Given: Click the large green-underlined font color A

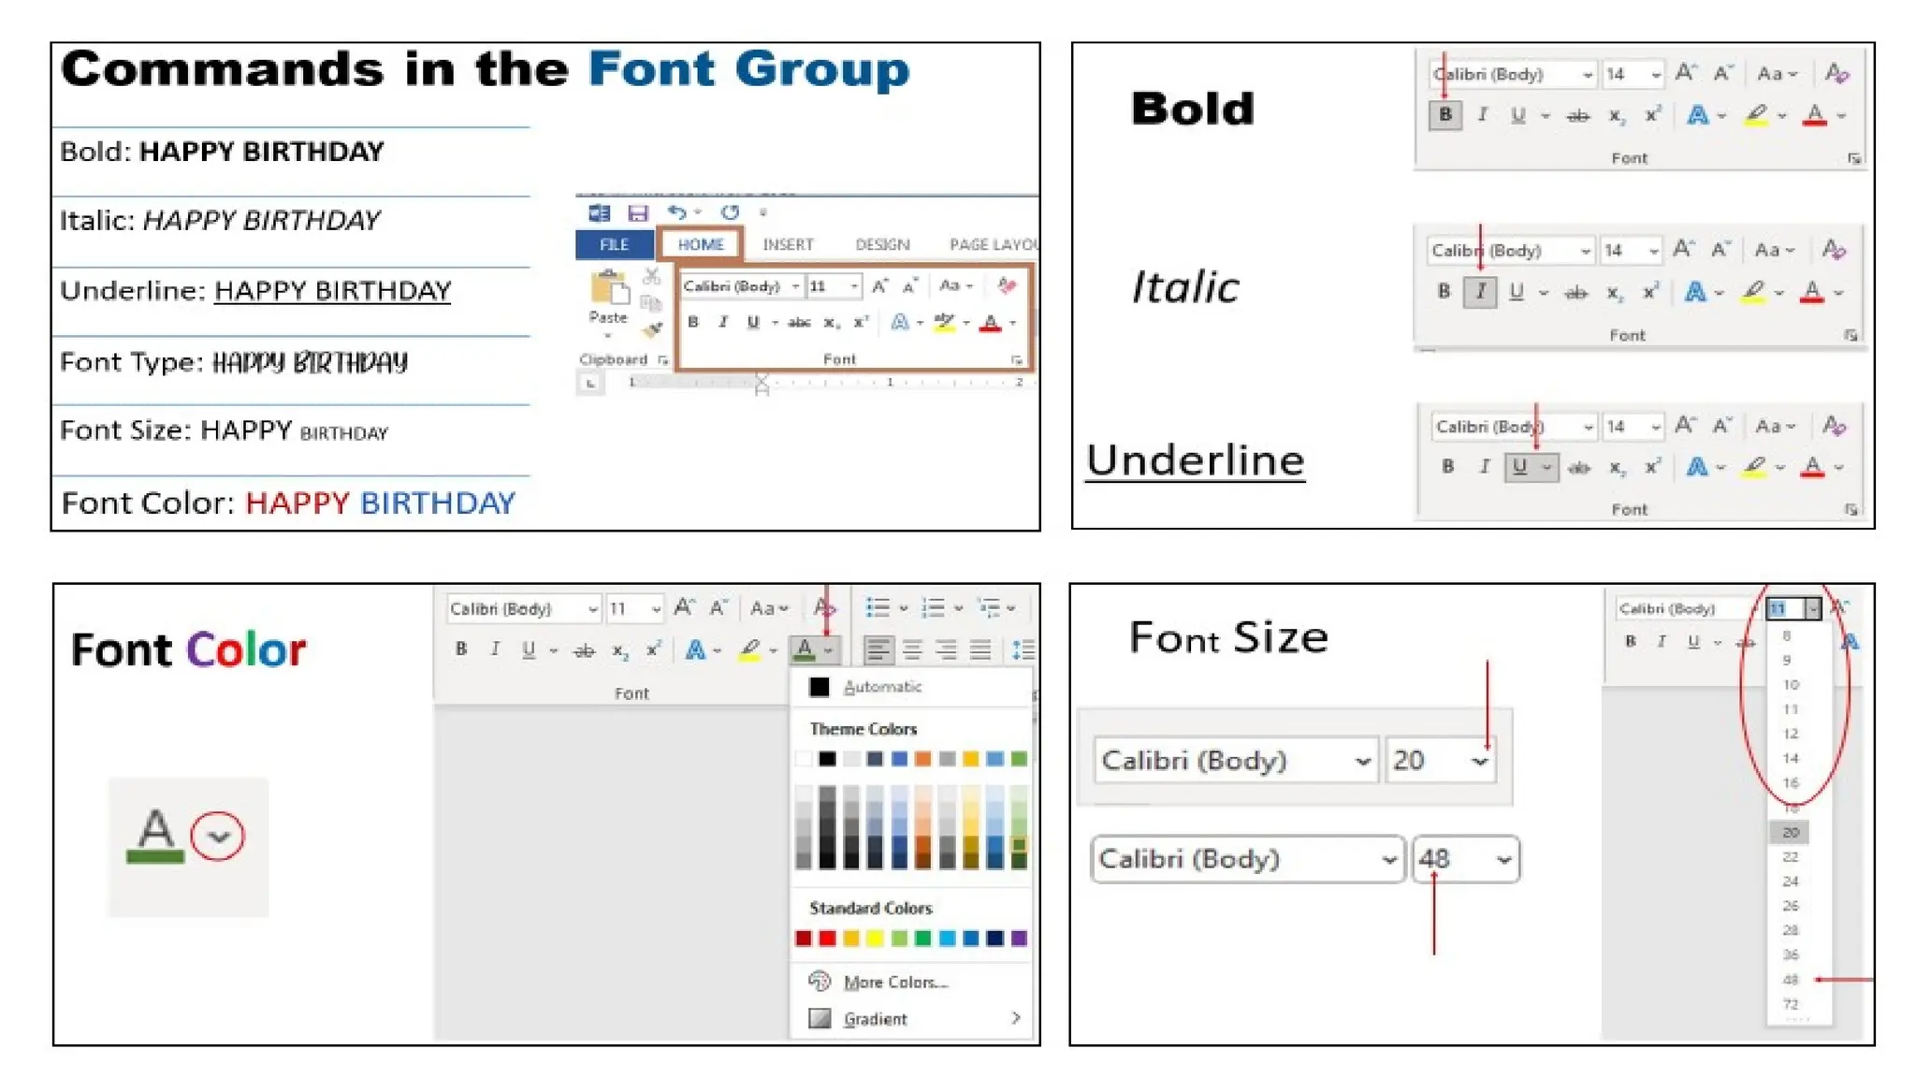Looking at the screenshot, I should (155, 835).
